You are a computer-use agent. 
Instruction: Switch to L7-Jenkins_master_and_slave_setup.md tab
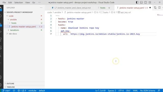point(72,8)
